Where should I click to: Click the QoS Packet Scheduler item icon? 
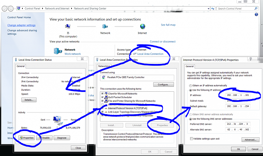click(106, 97)
